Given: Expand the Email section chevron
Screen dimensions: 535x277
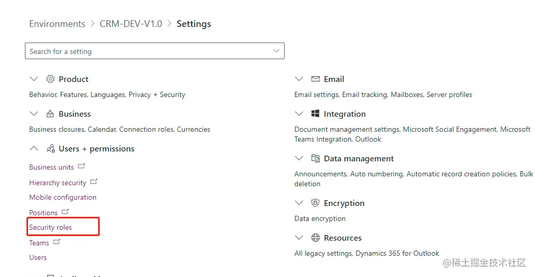Looking at the screenshot, I should 299,79.
